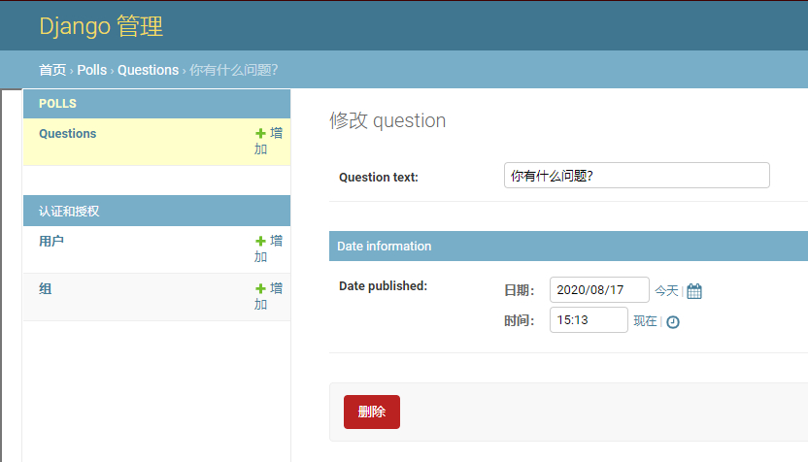Add a new 组 via 增加 link

268,297
